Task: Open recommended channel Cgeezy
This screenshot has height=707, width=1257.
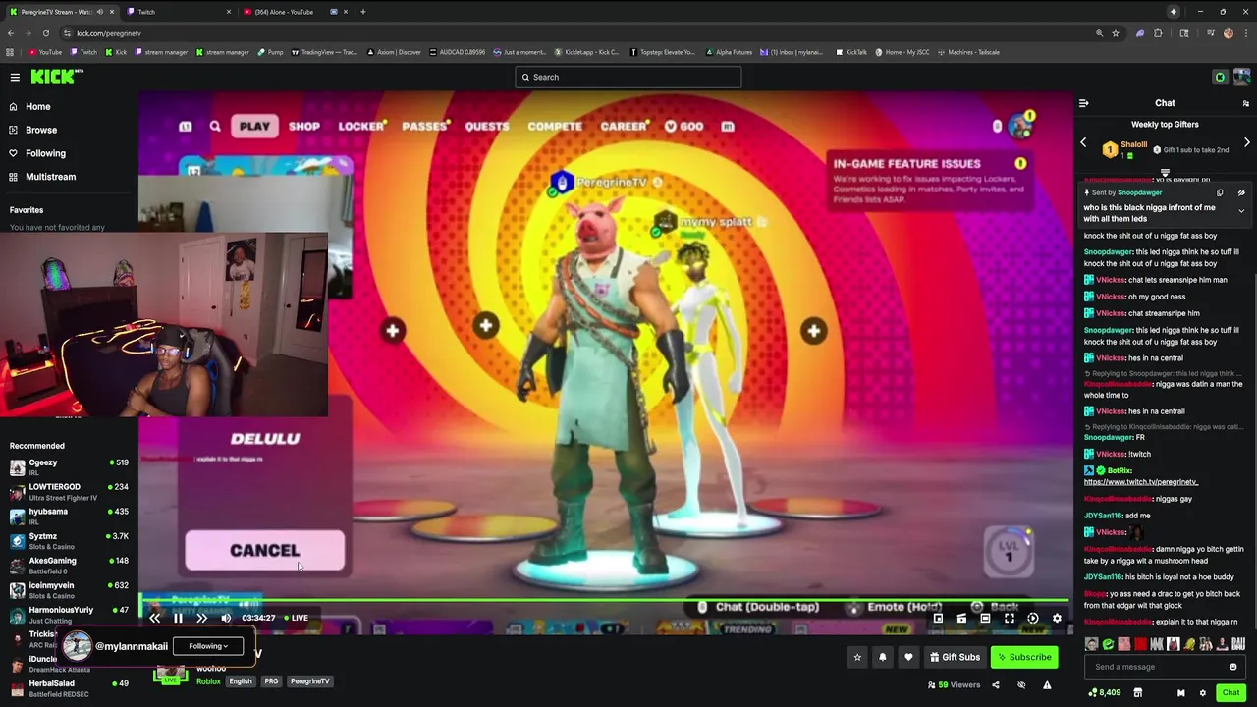Action: [x=69, y=466]
